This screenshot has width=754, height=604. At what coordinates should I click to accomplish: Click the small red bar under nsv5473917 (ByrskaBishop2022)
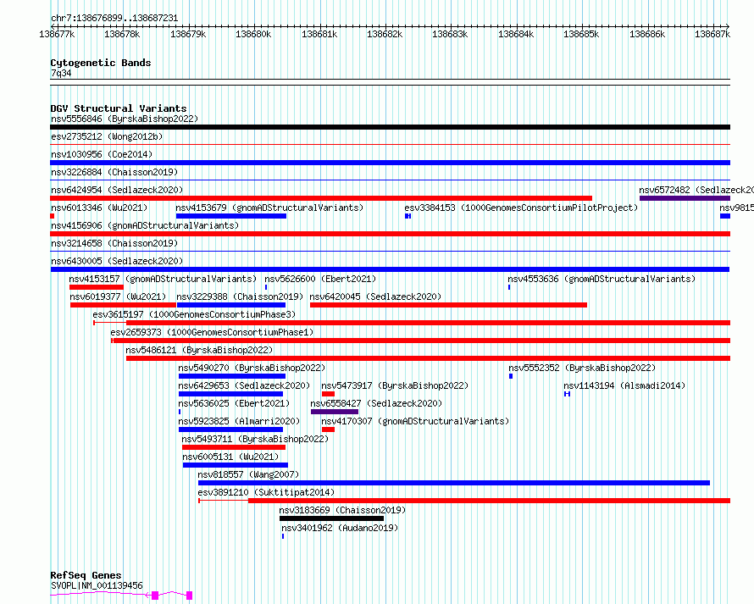pos(328,394)
